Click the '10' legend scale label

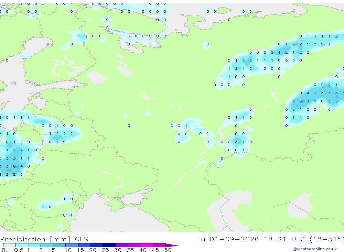click(68, 250)
